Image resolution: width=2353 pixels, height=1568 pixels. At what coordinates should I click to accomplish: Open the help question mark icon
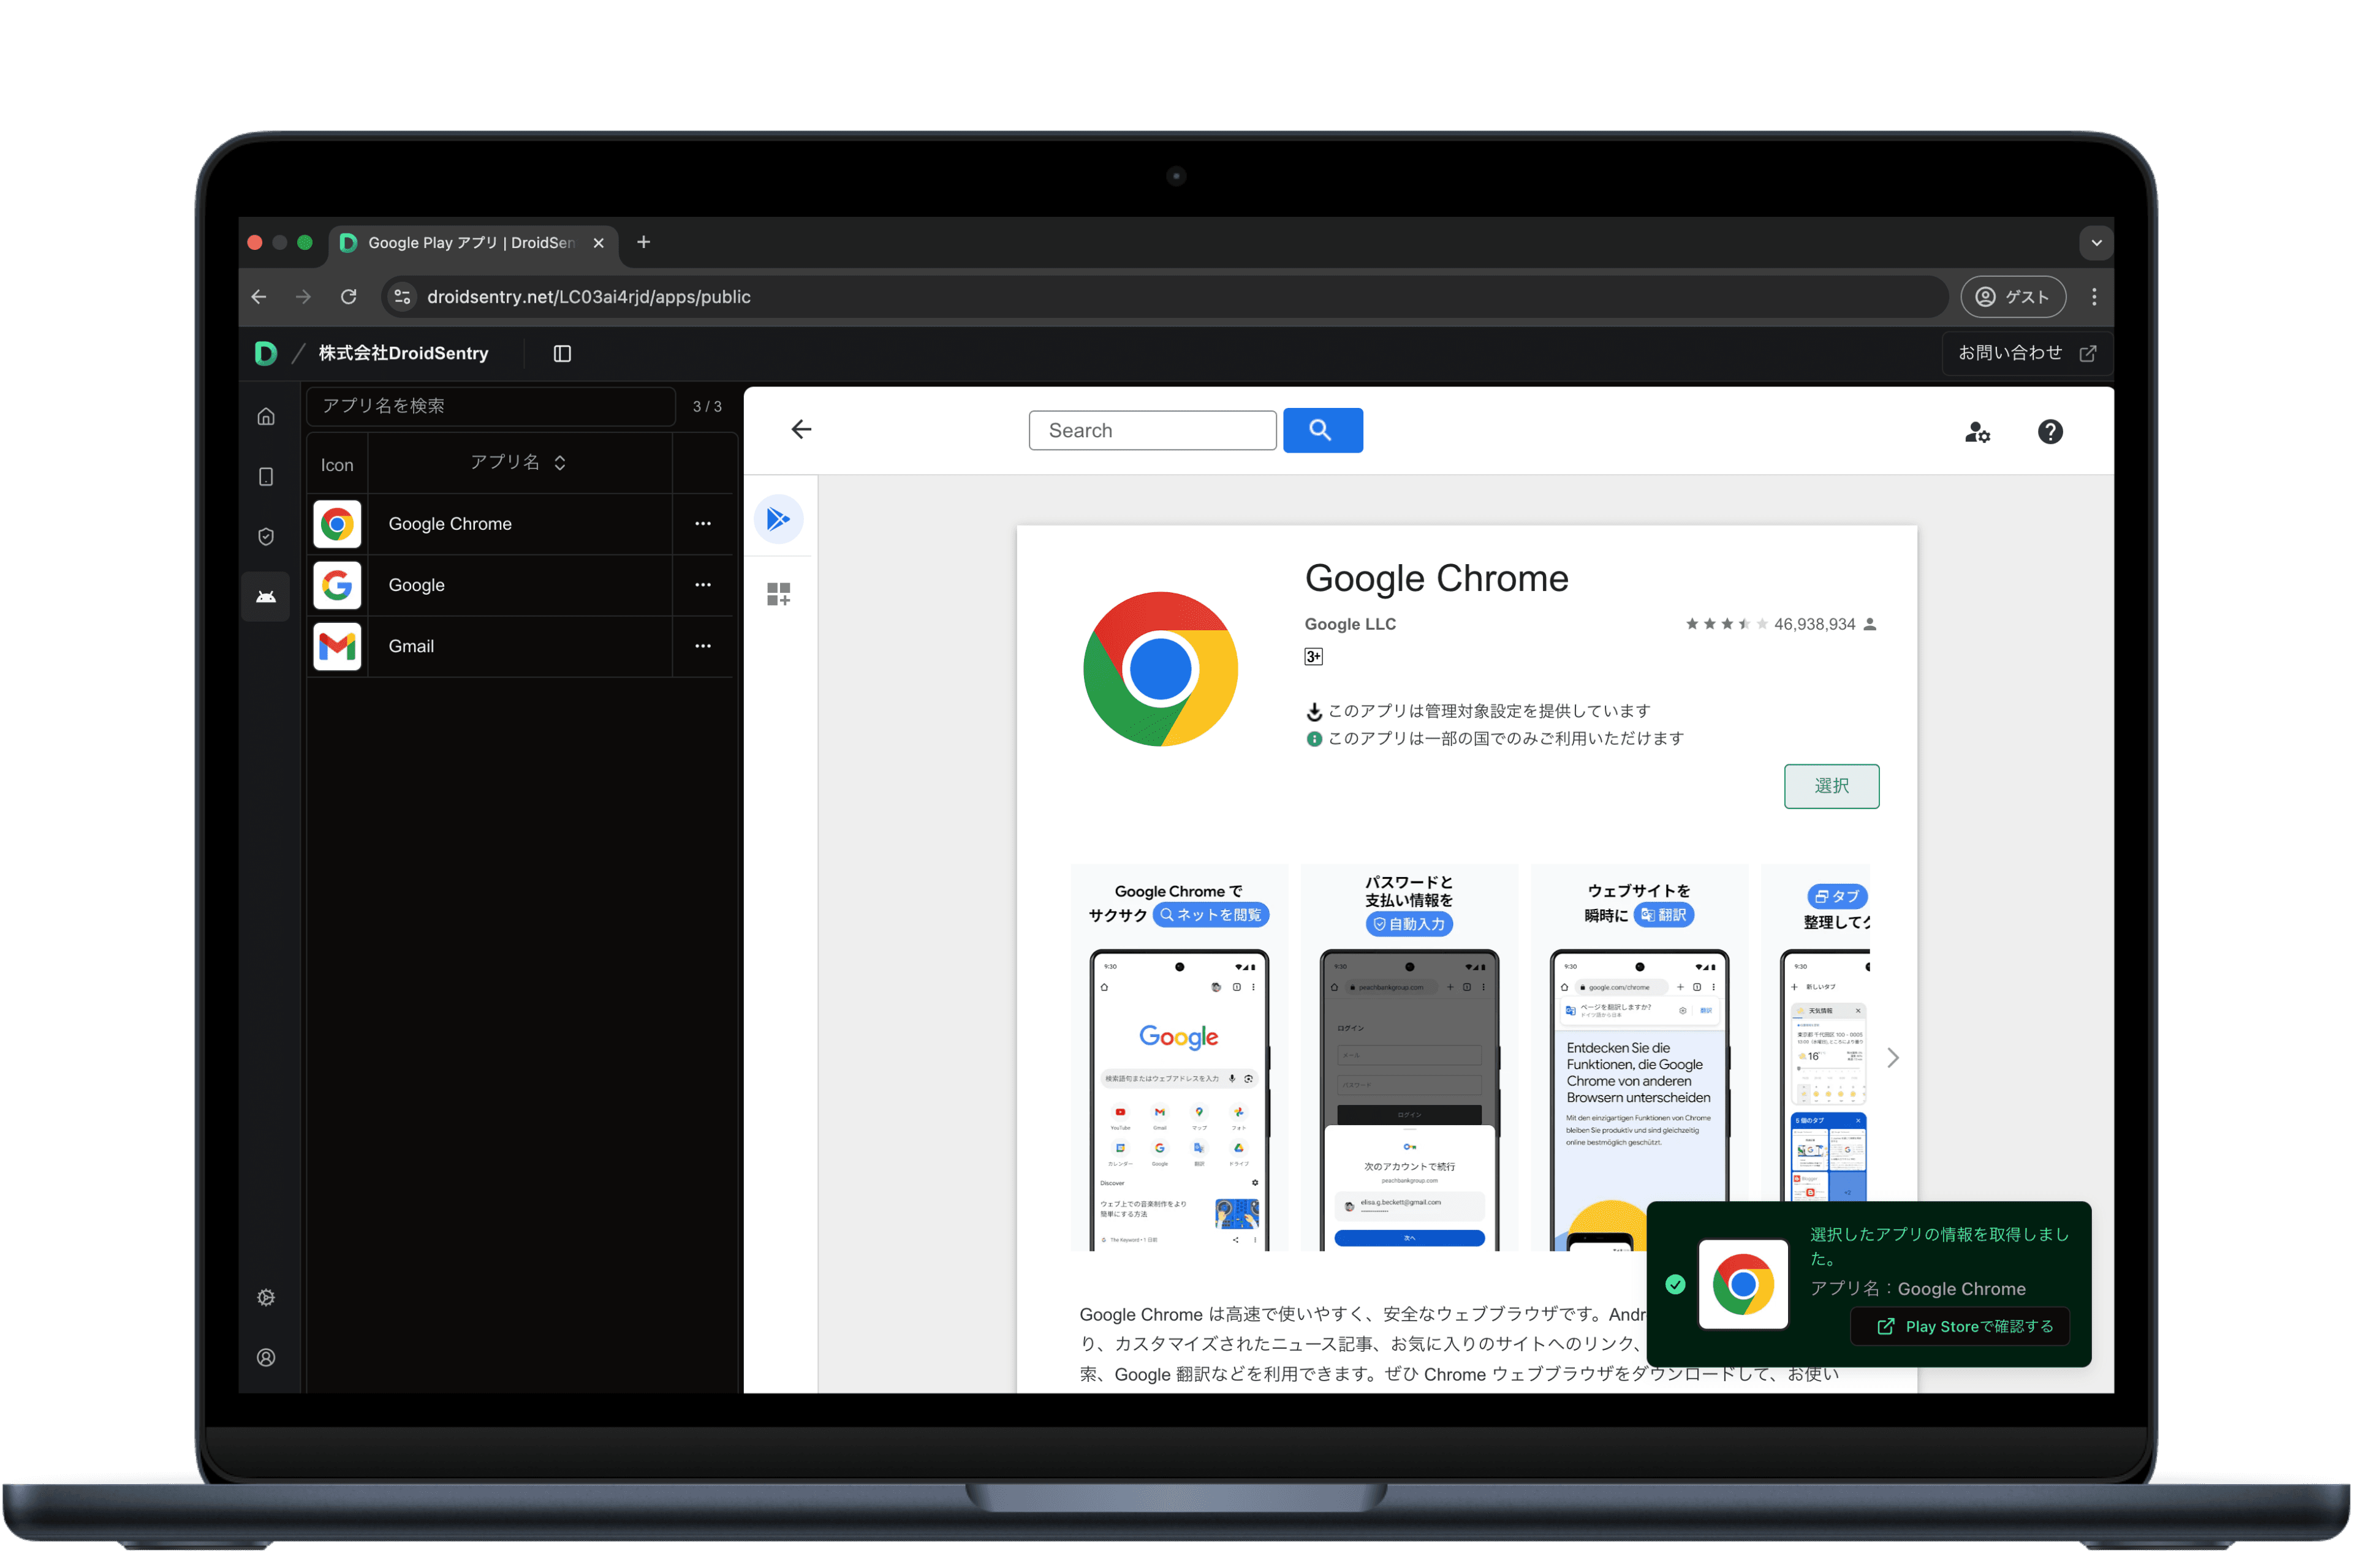pos(2050,431)
